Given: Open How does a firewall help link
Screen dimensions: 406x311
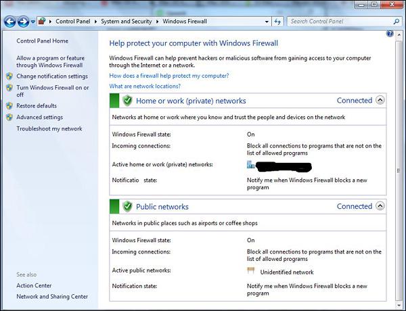Looking at the screenshot, I should 169,76.
